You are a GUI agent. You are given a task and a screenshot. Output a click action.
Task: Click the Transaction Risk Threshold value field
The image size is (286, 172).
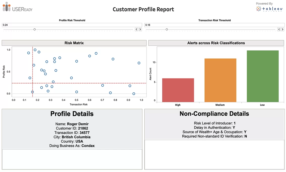(x=214, y=25)
